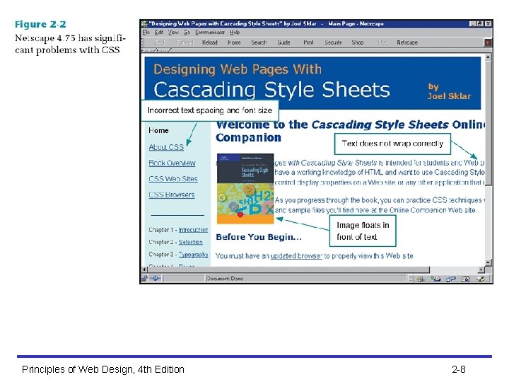Screen dimensions: 509x382
Task: Click the Document: Done status text
Action: point(225,279)
